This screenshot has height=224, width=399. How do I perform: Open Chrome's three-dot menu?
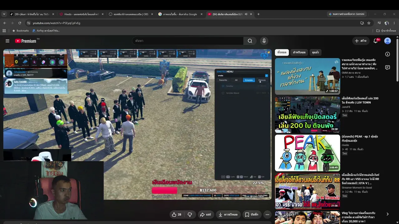click(394, 23)
